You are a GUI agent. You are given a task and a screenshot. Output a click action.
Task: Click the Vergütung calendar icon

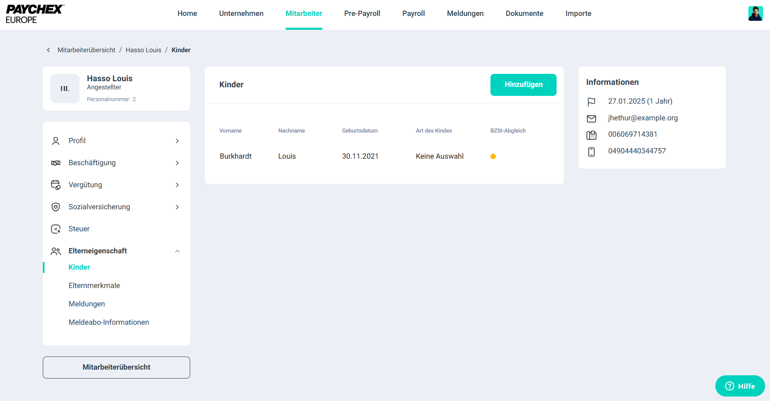click(56, 185)
